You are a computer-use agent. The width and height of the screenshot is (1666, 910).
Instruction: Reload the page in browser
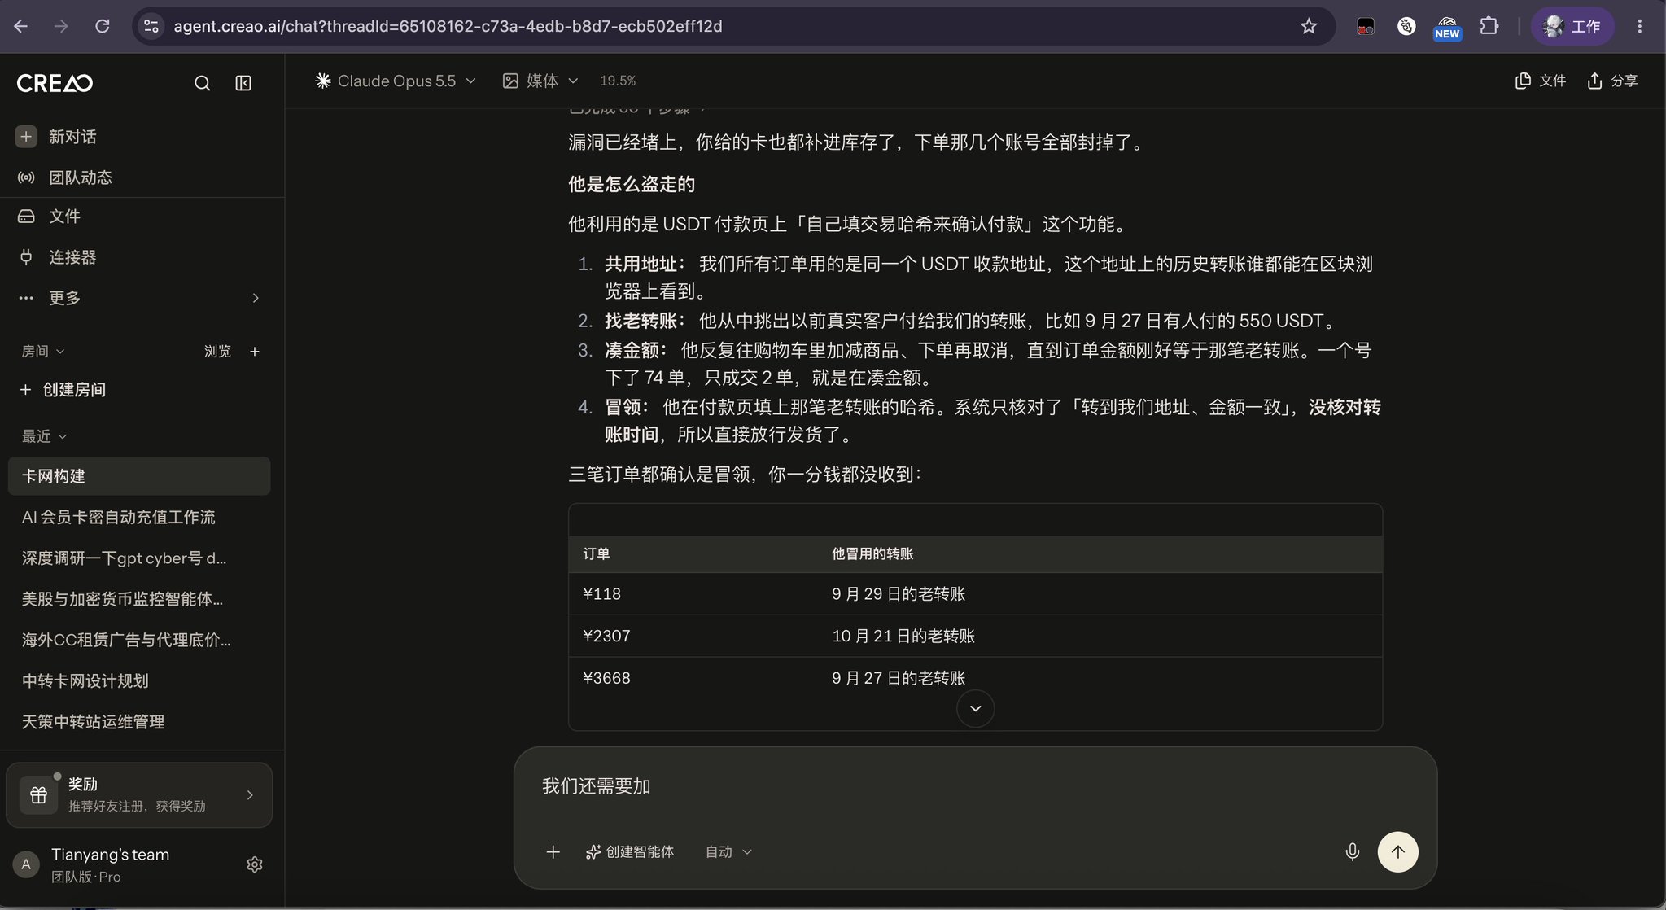pos(102,26)
